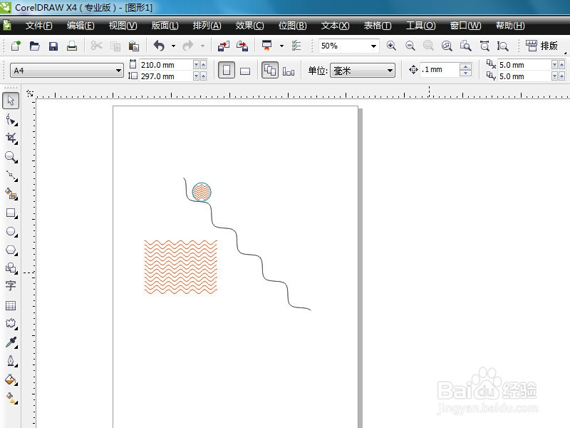570x428 pixels.
Task: Set page to portrait orientation
Action: 227,70
